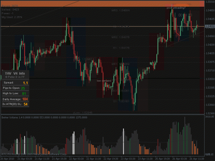Select the 'MR3: 1.54884' pivot label
This screenshot has width=215, height=161.
coord(120,10)
